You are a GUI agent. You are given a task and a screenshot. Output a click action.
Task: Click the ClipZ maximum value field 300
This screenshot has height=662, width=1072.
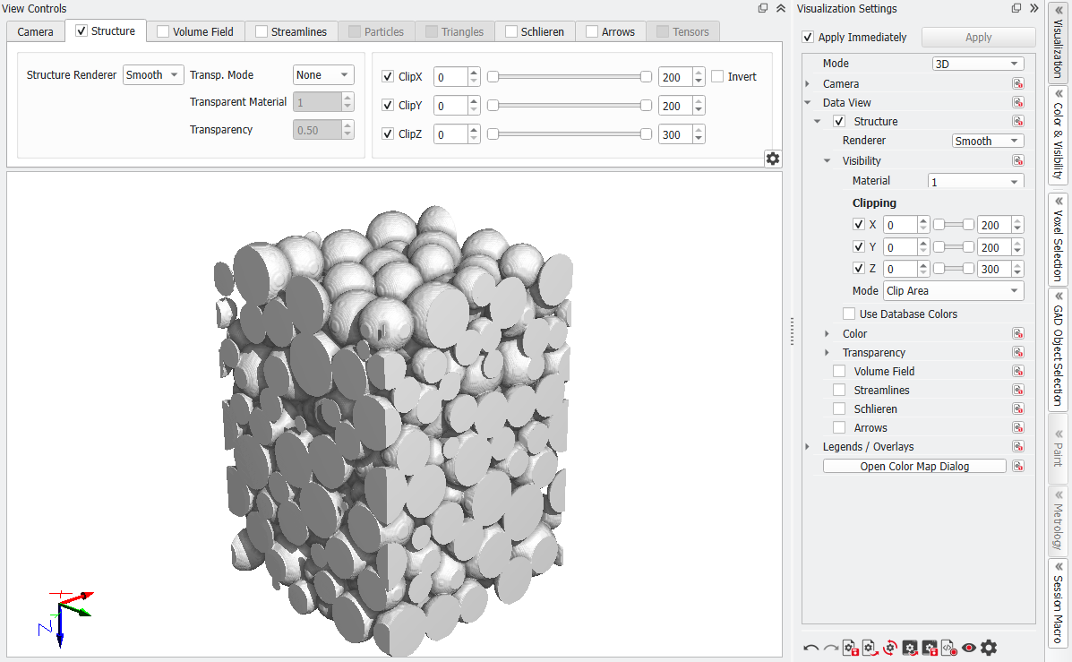tap(675, 134)
